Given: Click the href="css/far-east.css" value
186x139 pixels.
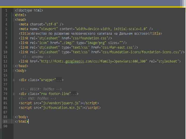Looking at the screenshot, I should [113, 48].
